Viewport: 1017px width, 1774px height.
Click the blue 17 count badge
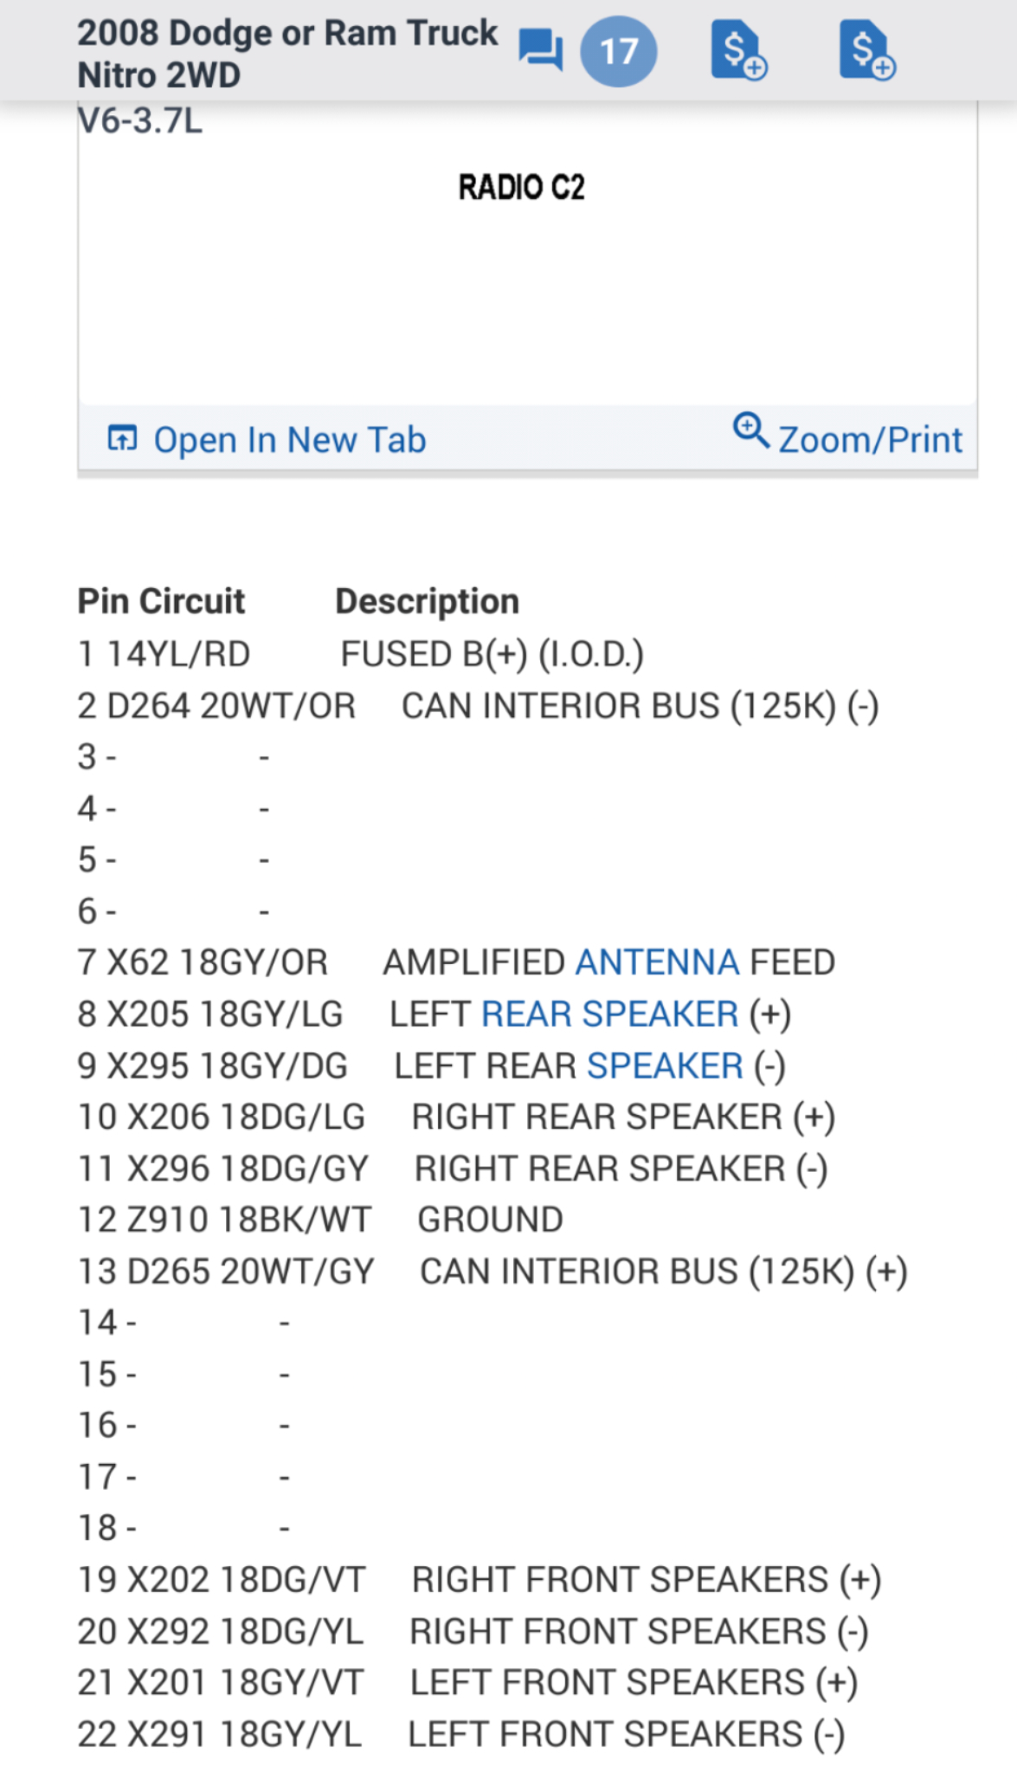click(618, 51)
